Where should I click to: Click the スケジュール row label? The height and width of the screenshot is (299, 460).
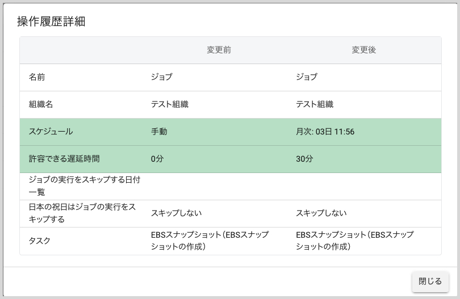pos(51,132)
